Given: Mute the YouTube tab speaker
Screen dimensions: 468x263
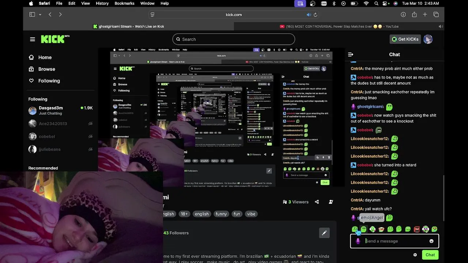Looking at the screenshot, I should [x=441, y=26].
